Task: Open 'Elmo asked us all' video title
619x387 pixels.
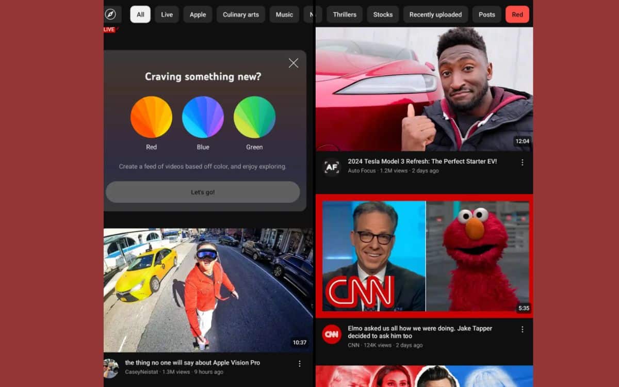Action: (x=420, y=332)
